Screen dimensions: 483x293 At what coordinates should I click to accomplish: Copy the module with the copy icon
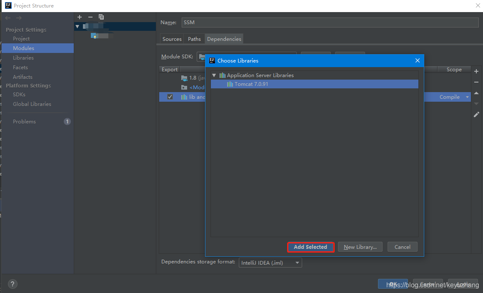[101, 17]
